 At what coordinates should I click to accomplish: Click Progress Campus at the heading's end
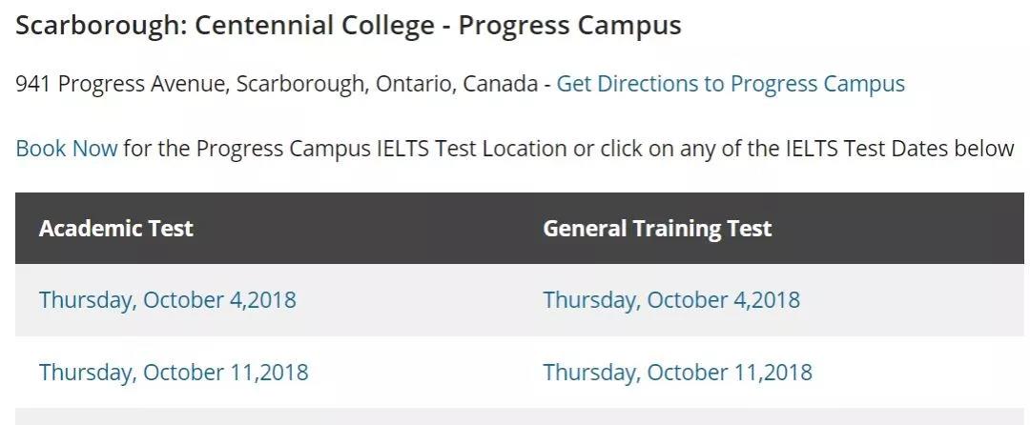coord(569,27)
